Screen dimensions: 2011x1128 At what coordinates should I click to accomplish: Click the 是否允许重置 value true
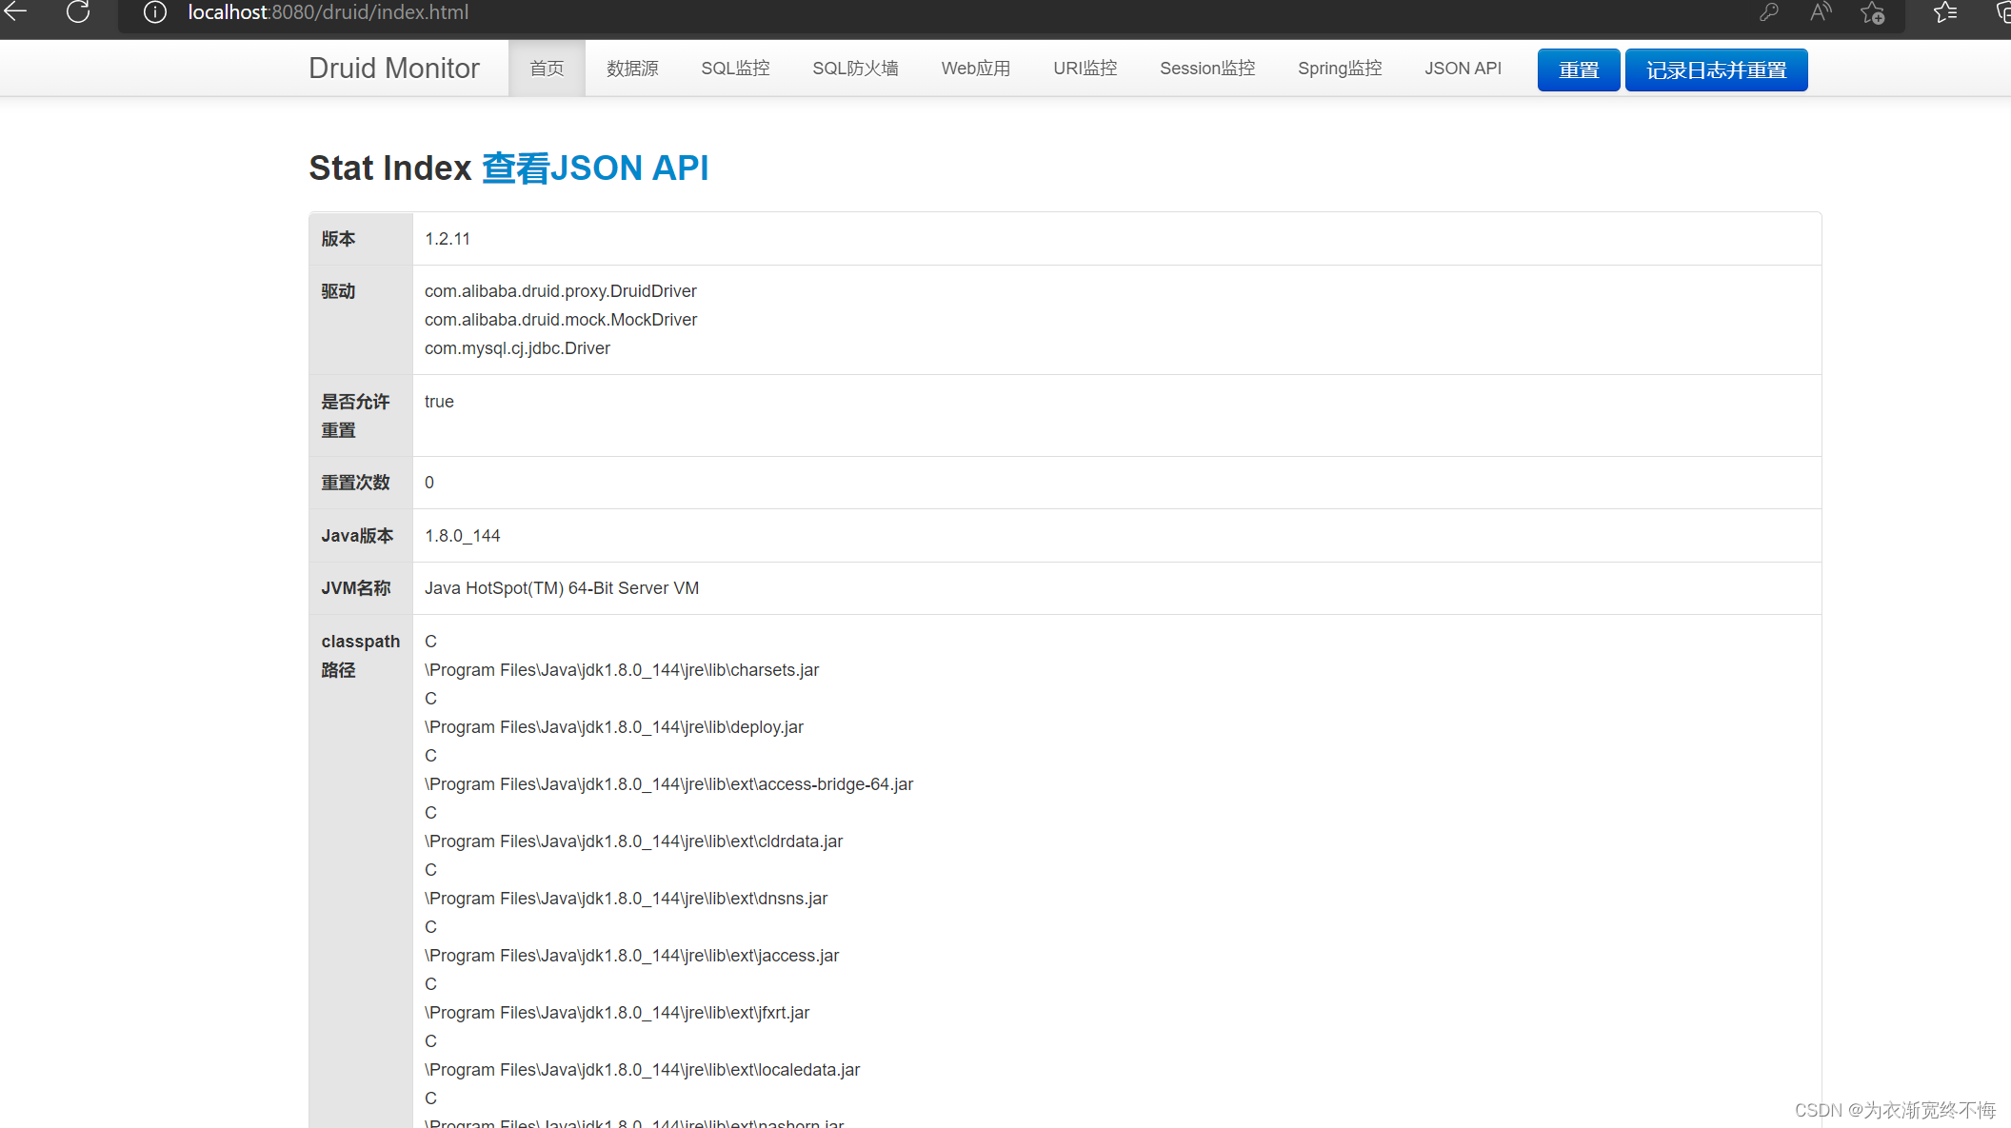(x=439, y=402)
